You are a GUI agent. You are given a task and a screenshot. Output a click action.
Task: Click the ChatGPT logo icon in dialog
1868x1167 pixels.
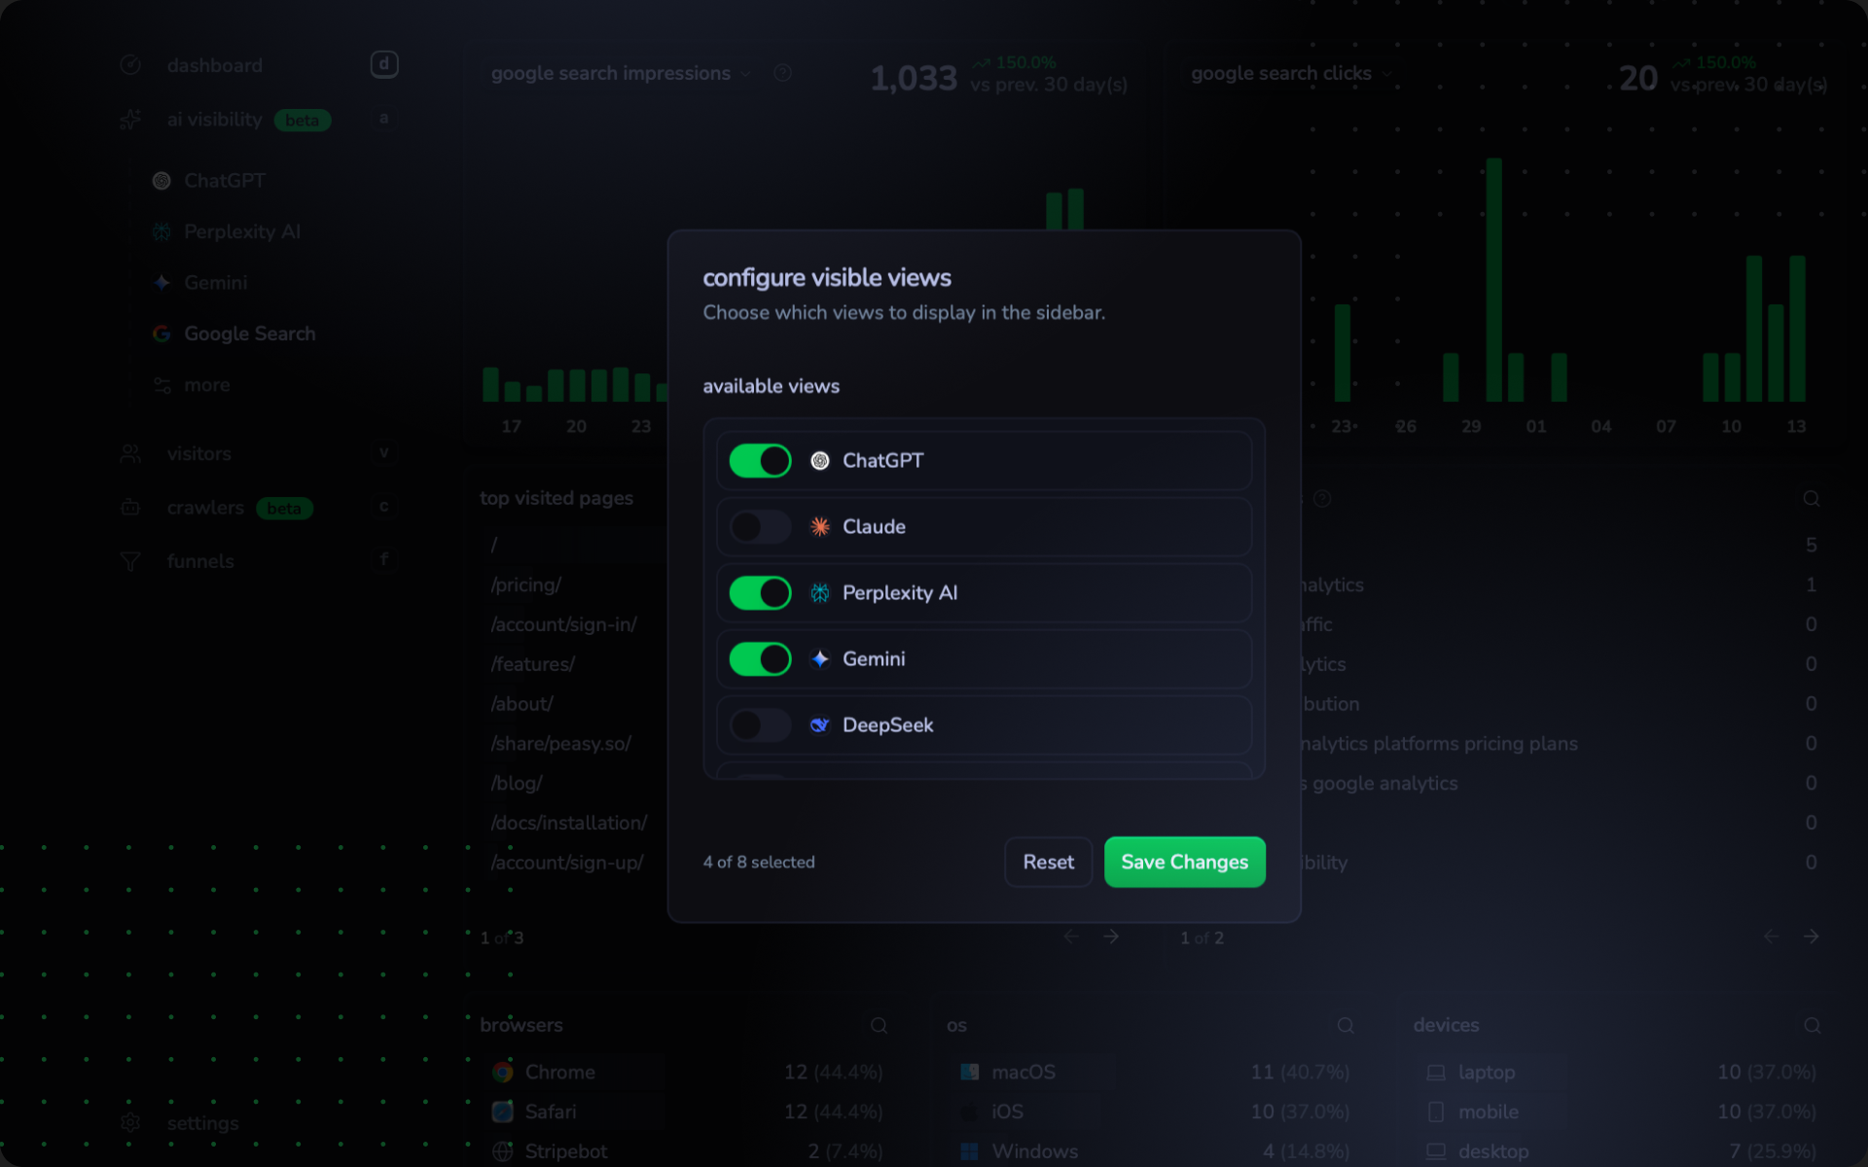[x=820, y=461]
